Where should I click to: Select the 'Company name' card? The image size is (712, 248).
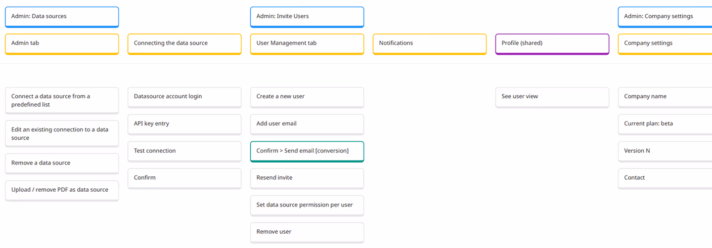[665, 97]
